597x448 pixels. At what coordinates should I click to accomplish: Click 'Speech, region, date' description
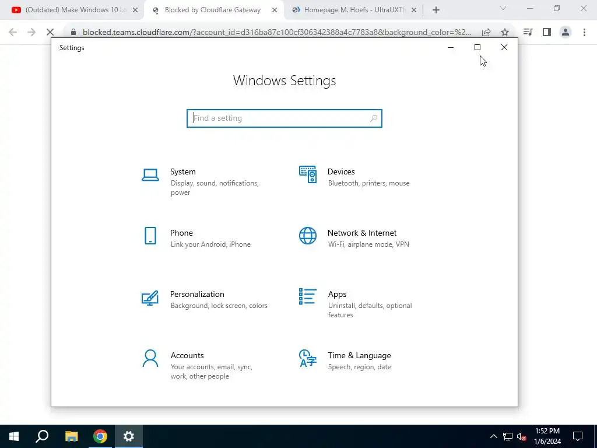(x=359, y=367)
